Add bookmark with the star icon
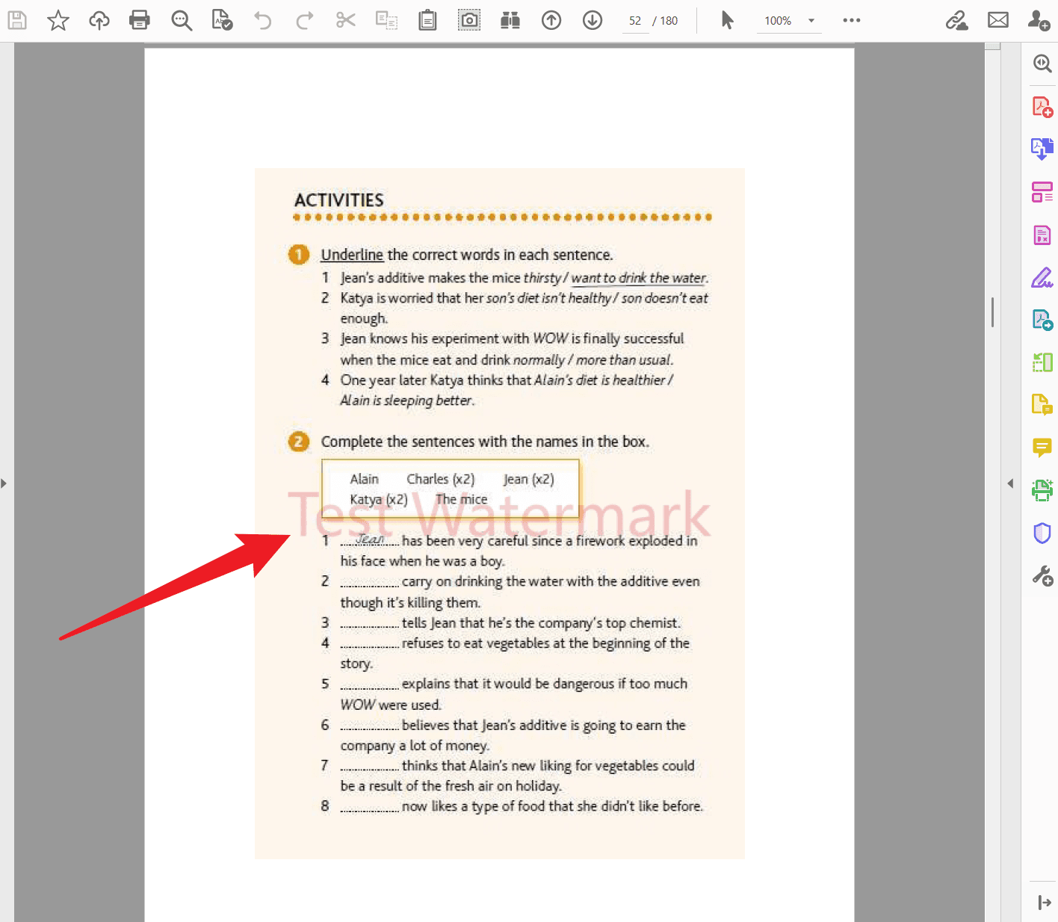The height and width of the screenshot is (922, 1058). (x=58, y=20)
